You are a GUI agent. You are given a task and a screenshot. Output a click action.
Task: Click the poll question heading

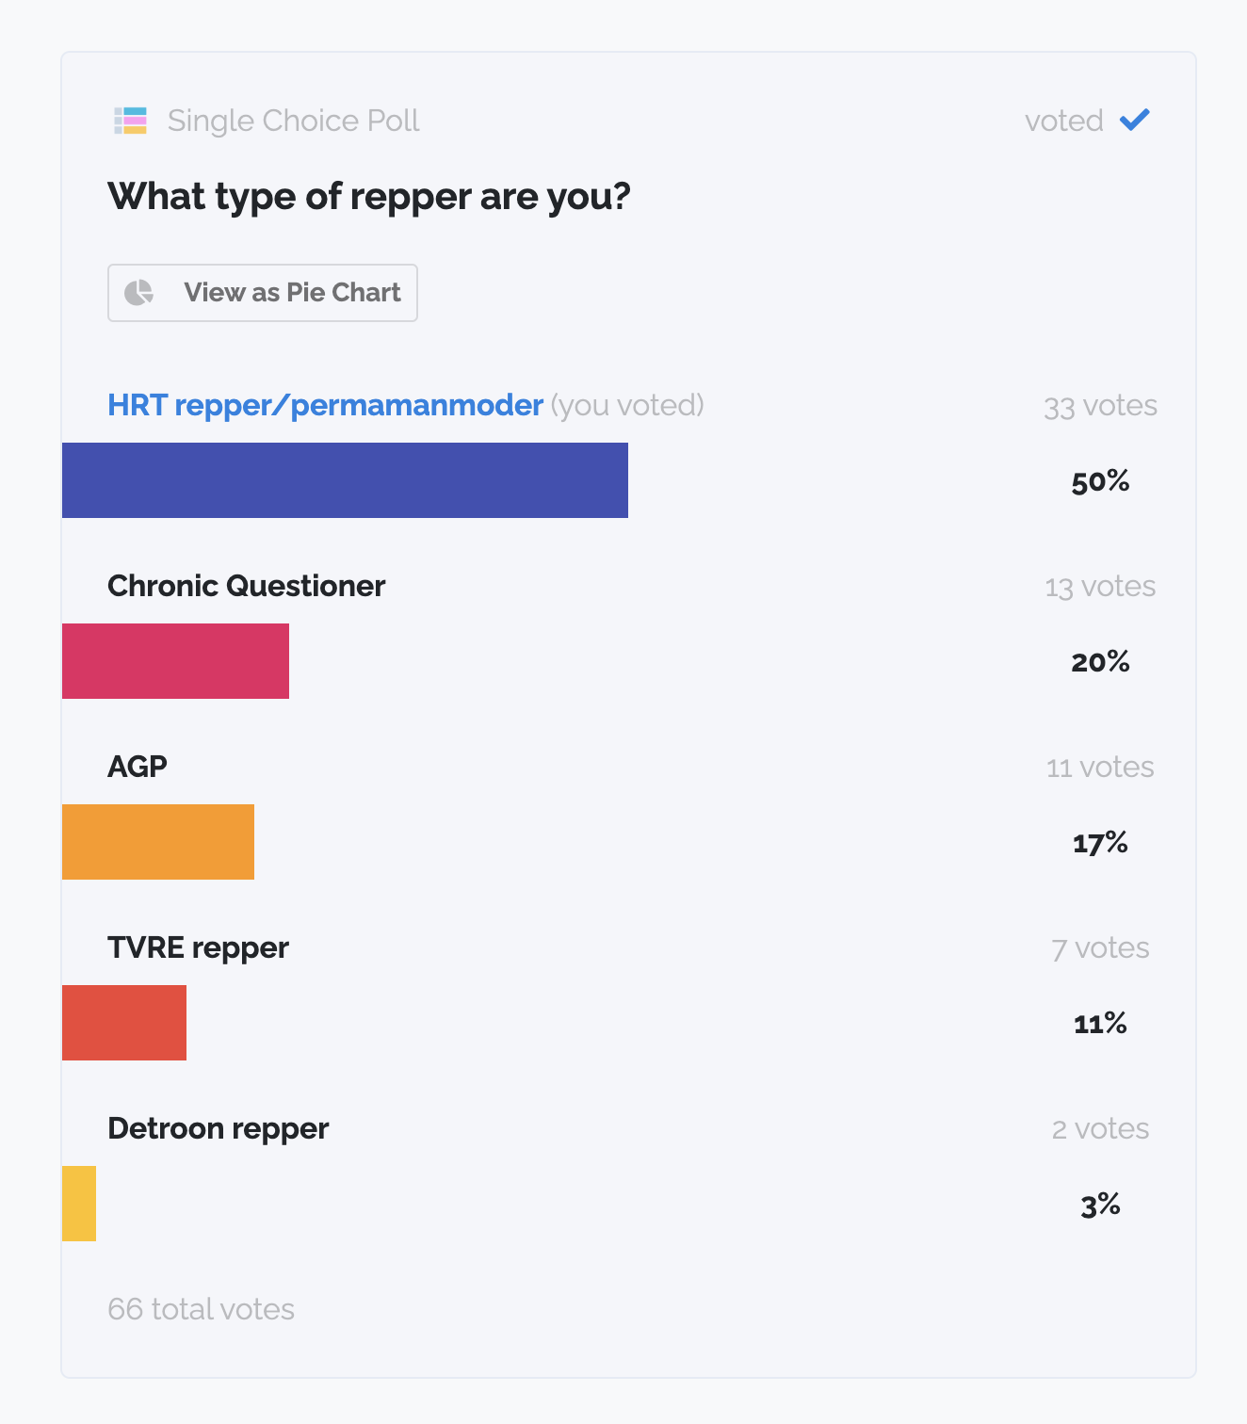(369, 197)
